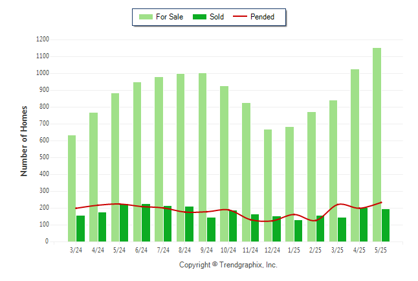
Task: Click the For Sale bar for 6/24
Action: tap(137, 162)
